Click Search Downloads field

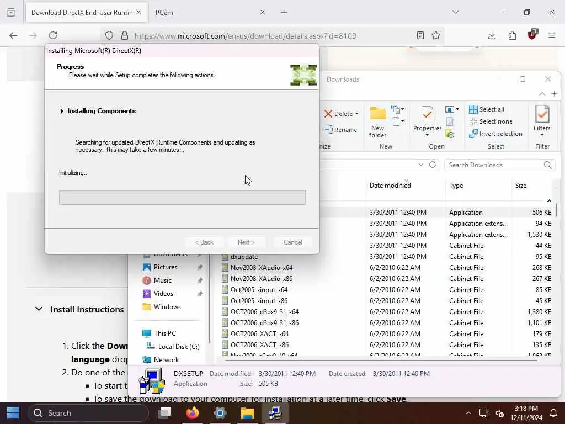pyautogui.click(x=500, y=165)
